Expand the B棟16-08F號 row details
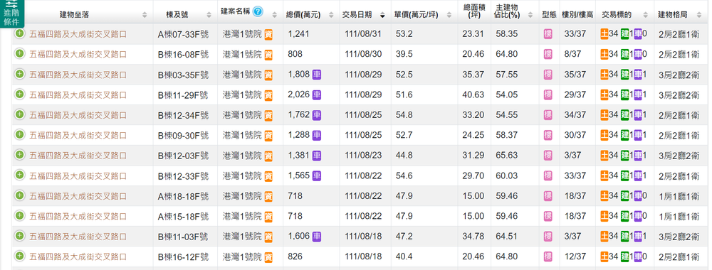Screen dimensions: 712x270 (x=19, y=53)
